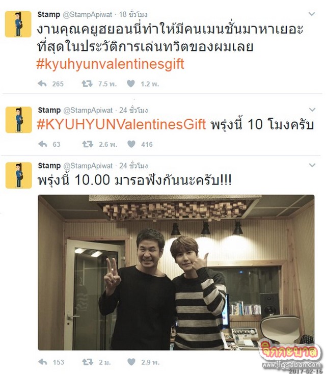326x374 pixels.
Task: Open @StampApiwat handle on the first tweet
Action: tap(87, 15)
